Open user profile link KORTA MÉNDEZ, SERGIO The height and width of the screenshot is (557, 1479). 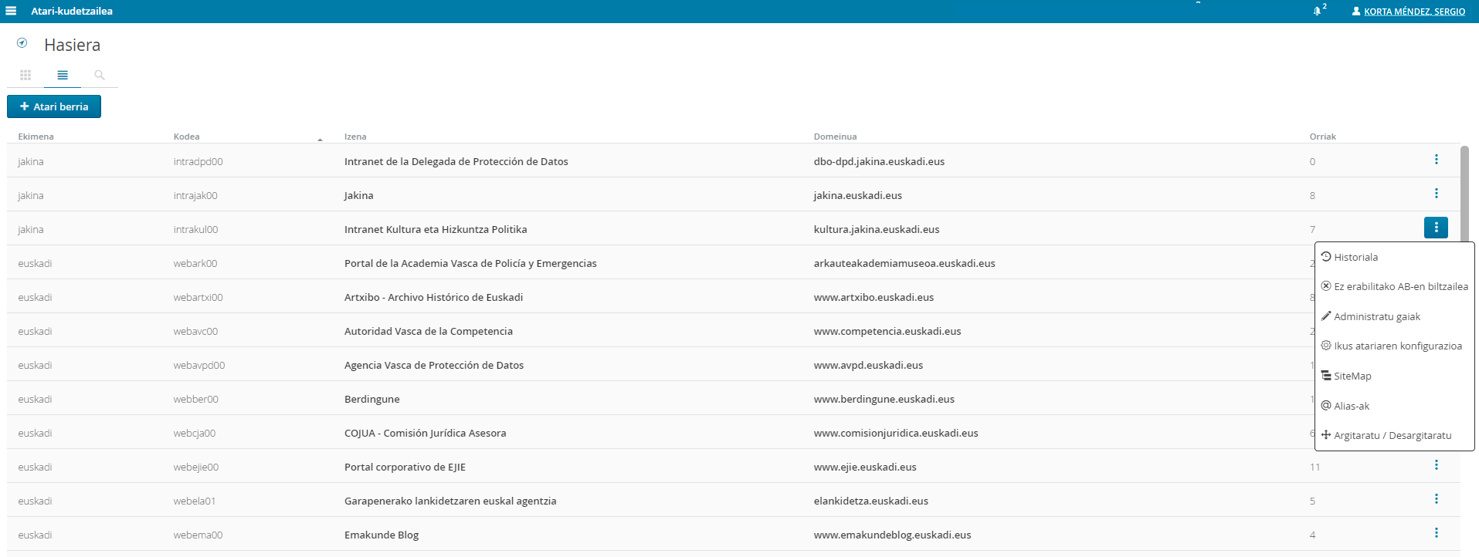coord(1413,12)
